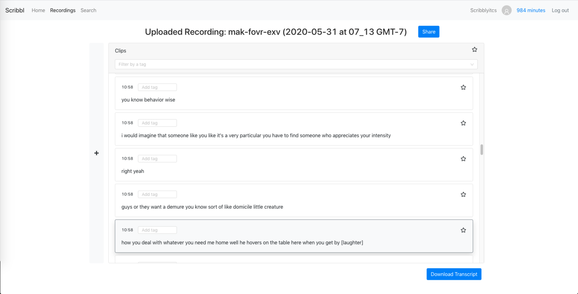
Task: Click the Add tag field on the first clip
Action: coord(157,87)
